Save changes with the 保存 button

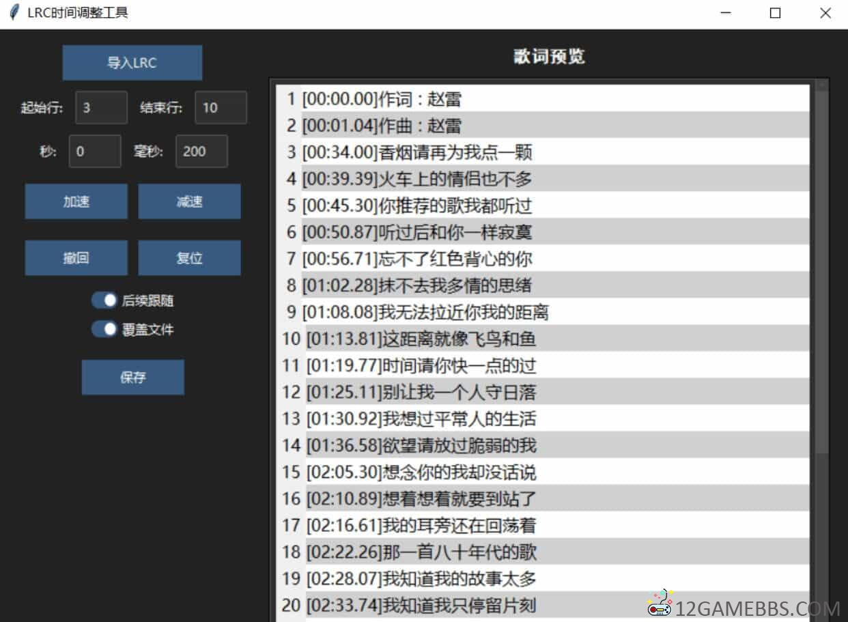coord(132,377)
